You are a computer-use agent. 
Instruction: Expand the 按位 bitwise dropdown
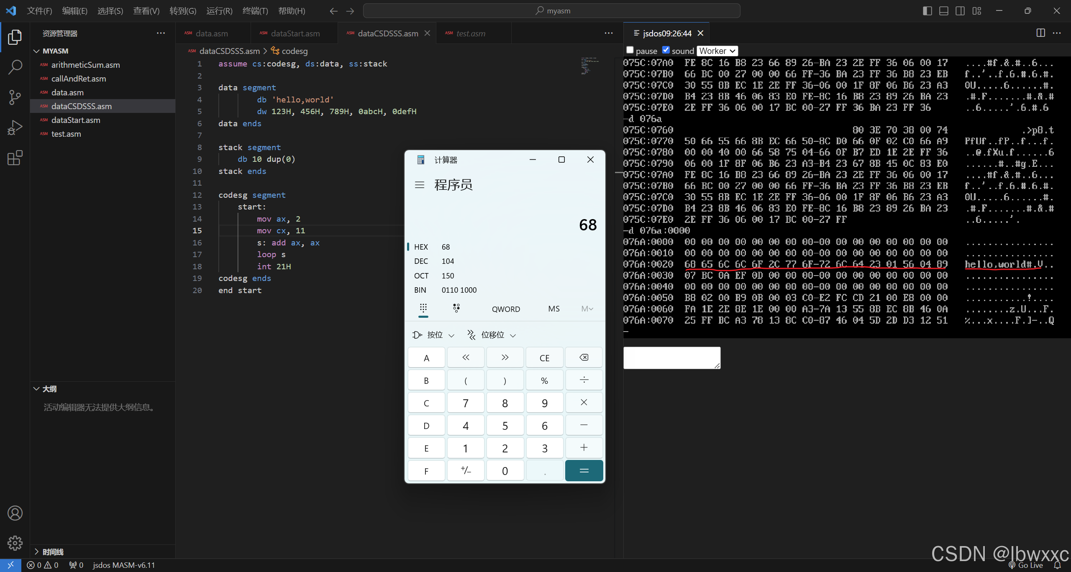tap(433, 335)
